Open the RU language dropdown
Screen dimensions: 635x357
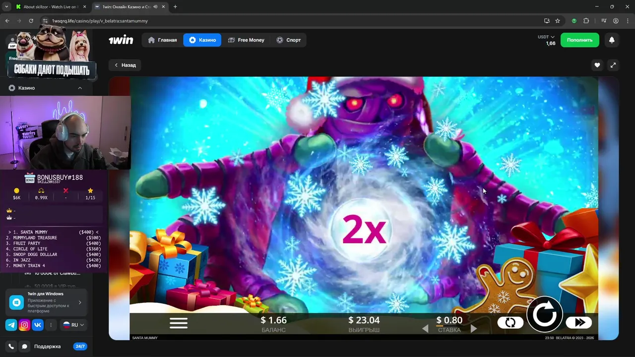(x=73, y=325)
